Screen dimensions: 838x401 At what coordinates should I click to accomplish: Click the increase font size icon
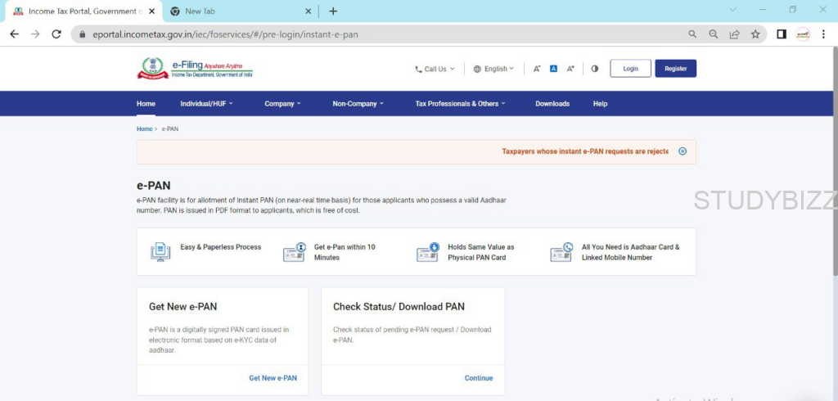point(570,69)
